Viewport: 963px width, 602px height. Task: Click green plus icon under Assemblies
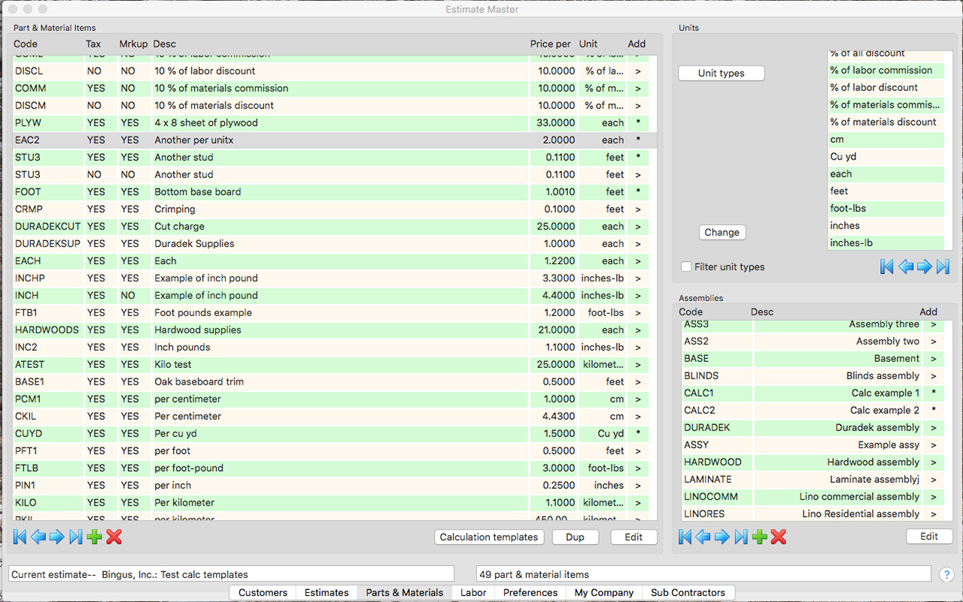coord(760,537)
